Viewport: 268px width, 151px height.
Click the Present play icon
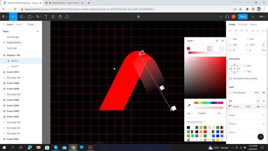tap(253, 17)
